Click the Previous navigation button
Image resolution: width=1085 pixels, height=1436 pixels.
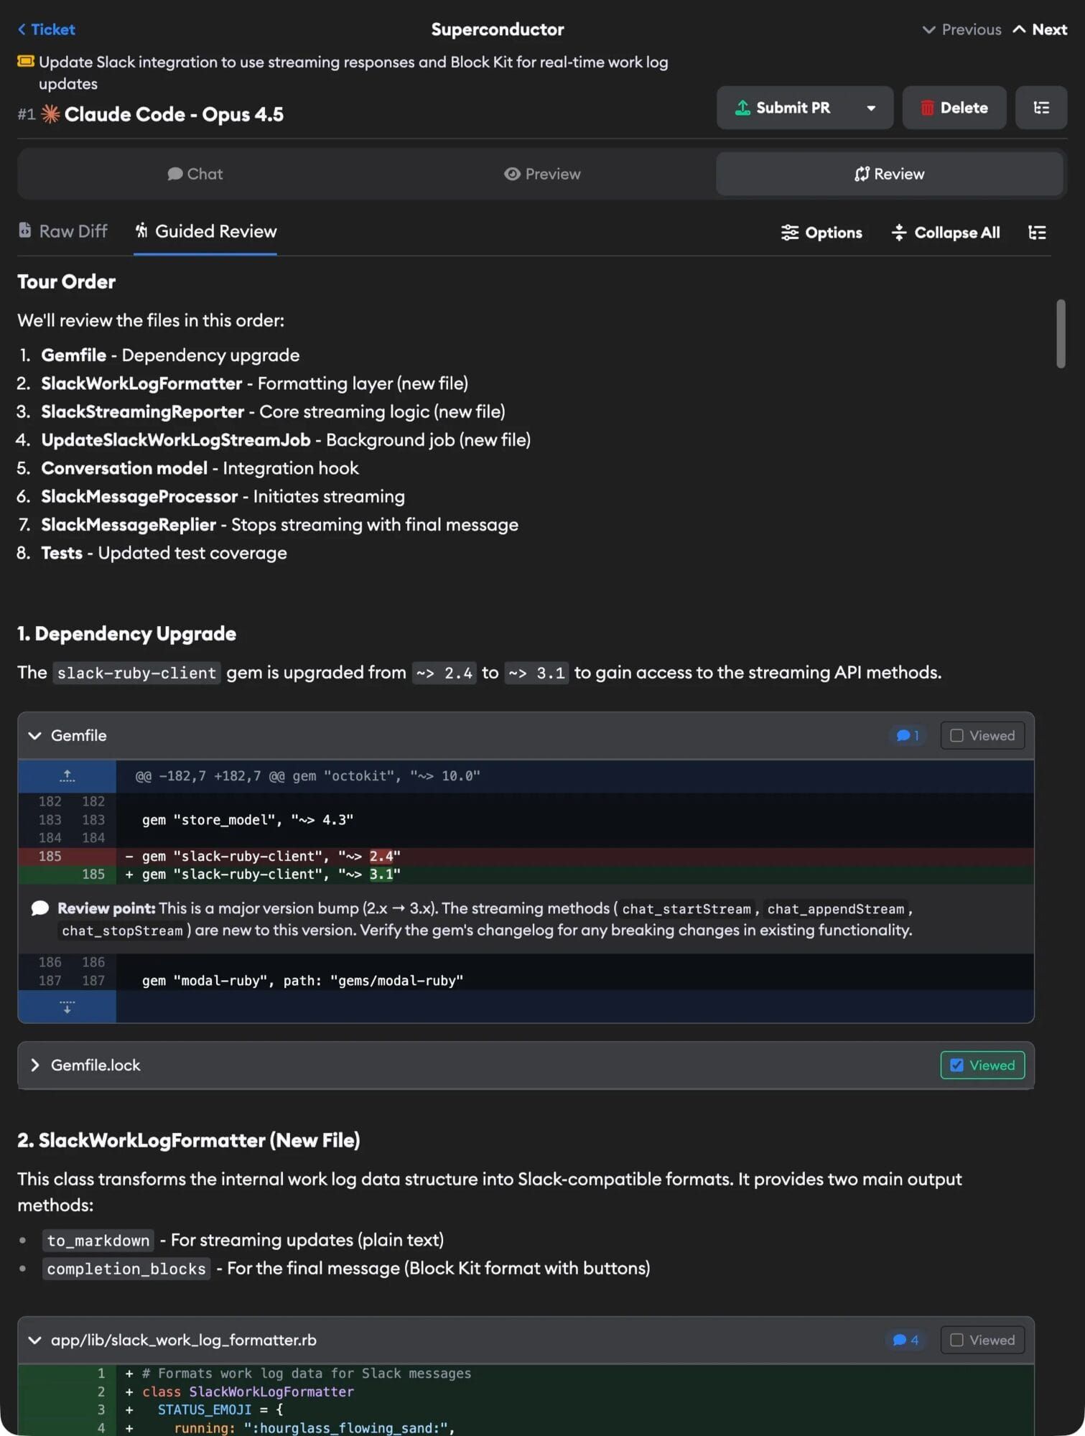(x=962, y=29)
